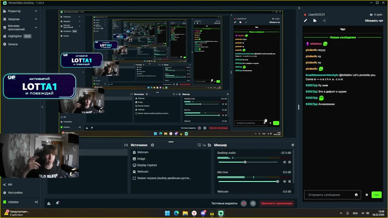388x218 pixels.
Task: Add a new source with the plus icon
Action: point(152,145)
